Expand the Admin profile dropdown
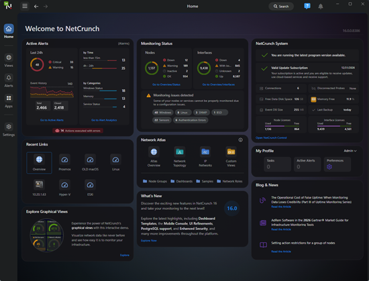The width and height of the screenshot is (369, 281). (350, 151)
